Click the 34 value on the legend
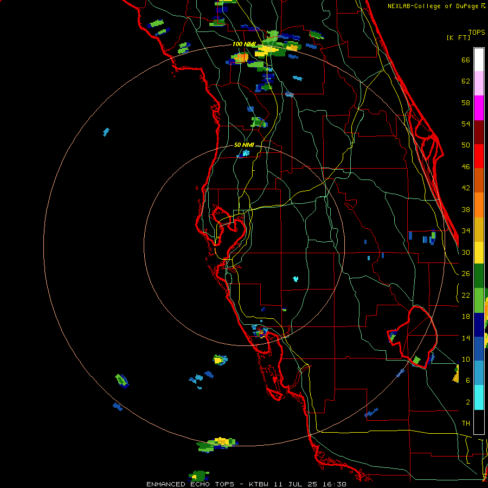 [x=466, y=230]
